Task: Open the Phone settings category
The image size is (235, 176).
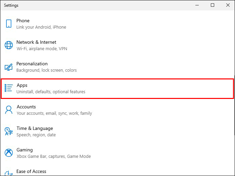Action: pos(23,21)
